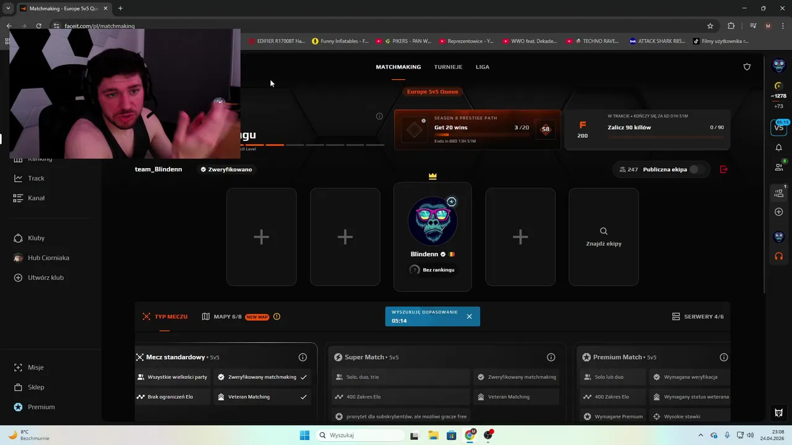Open File Explorer from the taskbar
The height and width of the screenshot is (445, 792).
pyautogui.click(x=433, y=435)
